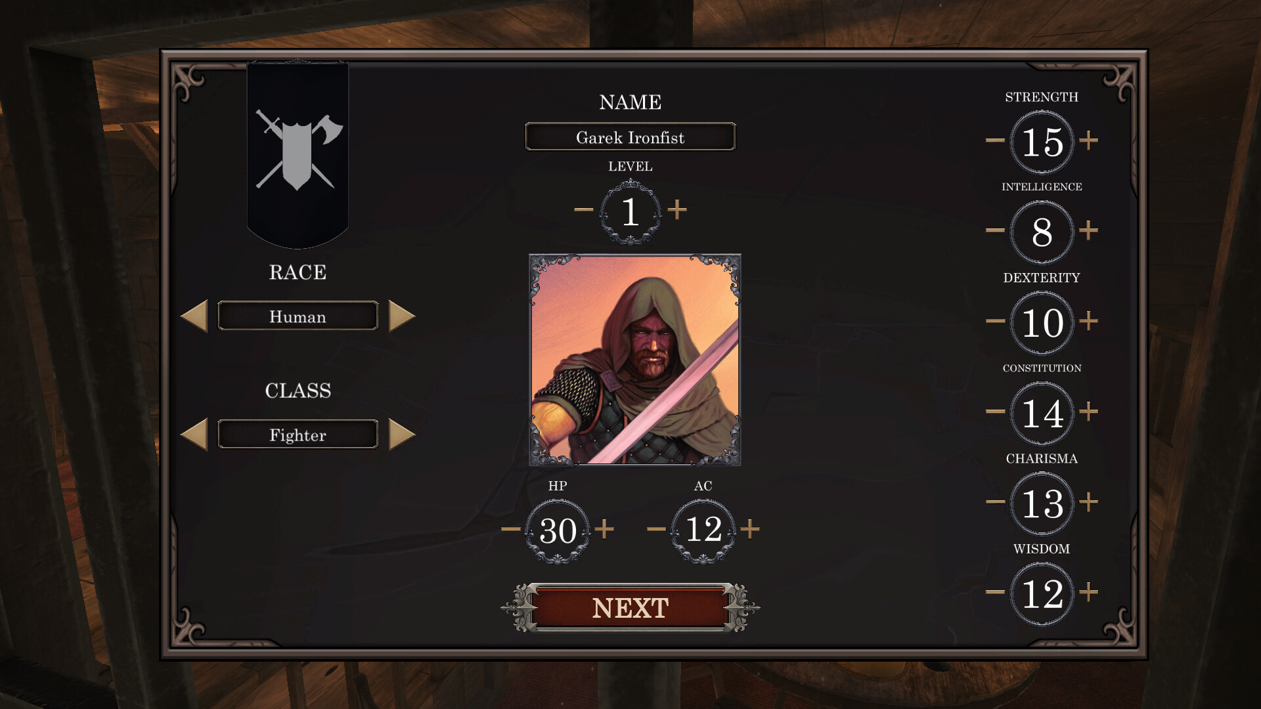Decrease Wisdom with the minus icon

point(995,592)
